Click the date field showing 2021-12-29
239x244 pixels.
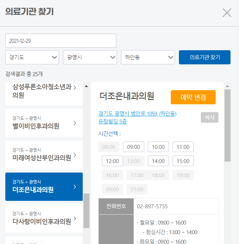pyautogui.click(x=61, y=41)
